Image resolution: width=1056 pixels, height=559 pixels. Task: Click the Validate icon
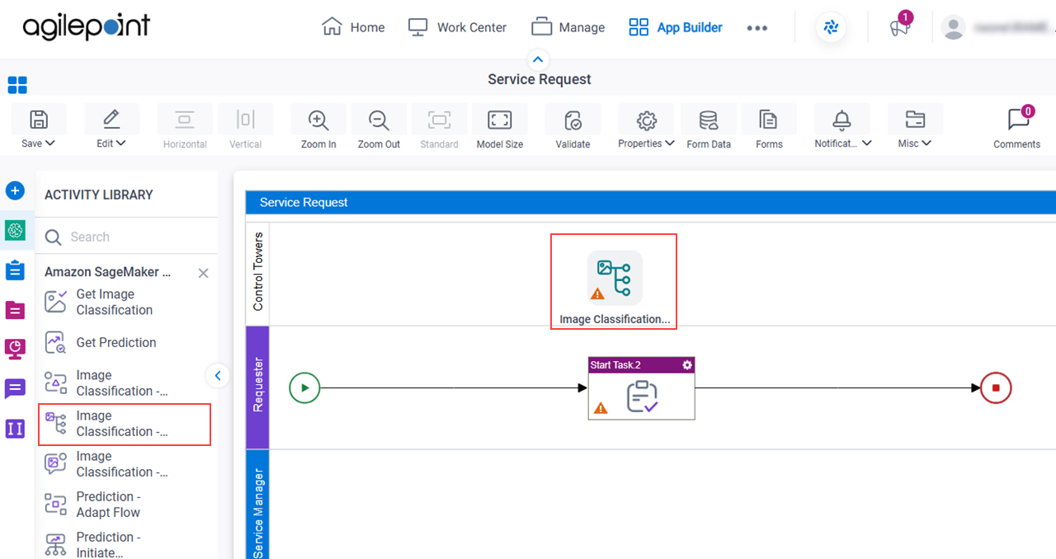click(573, 120)
